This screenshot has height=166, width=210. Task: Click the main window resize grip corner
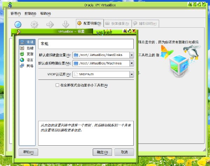(x=204, y=150)
